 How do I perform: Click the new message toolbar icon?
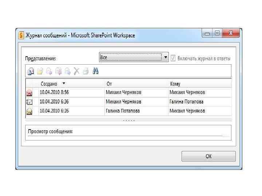(31, 72)
